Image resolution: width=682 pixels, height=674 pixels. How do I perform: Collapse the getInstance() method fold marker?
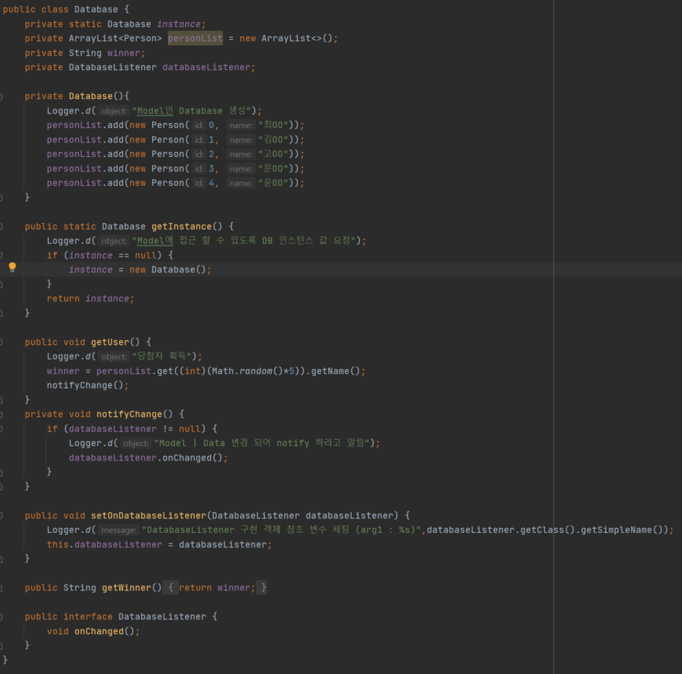(1, 227)
